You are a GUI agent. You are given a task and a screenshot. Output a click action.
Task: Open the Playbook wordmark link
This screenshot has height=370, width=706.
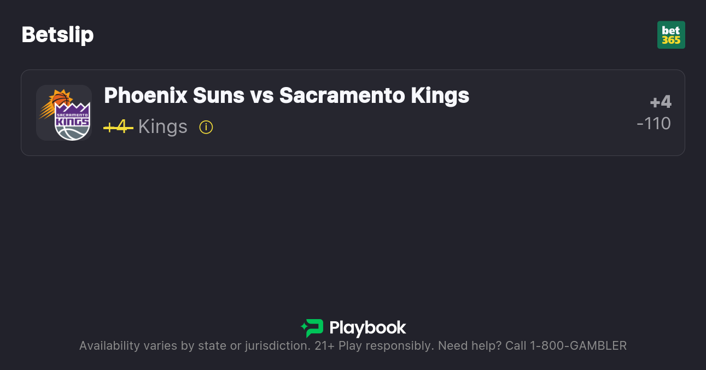(367, 328)
